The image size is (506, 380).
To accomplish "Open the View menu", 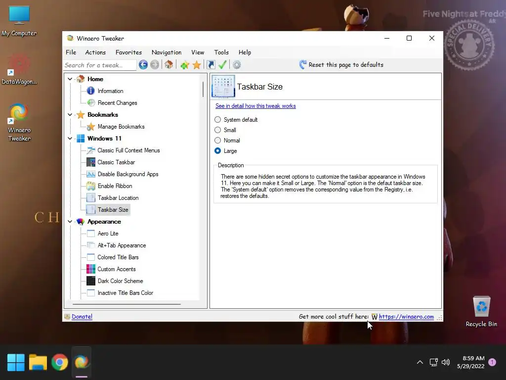I will coord(198,52).
